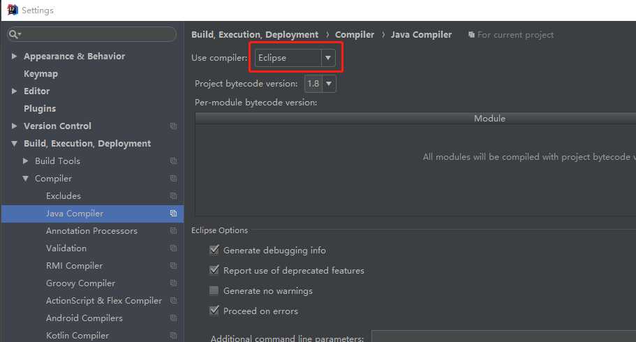
Task: Open ActionScript & Flex Compiler settings
Action: (x=104, y=300)
